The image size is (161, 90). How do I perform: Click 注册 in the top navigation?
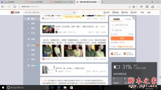(142, 12)
